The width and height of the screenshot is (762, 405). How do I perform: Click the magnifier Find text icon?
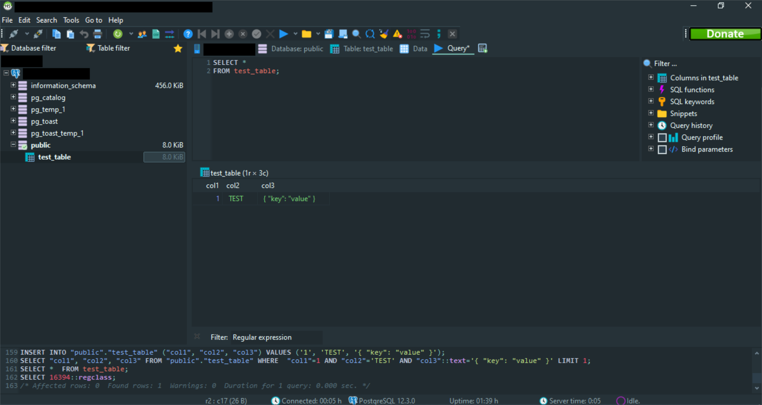[356, 34]
